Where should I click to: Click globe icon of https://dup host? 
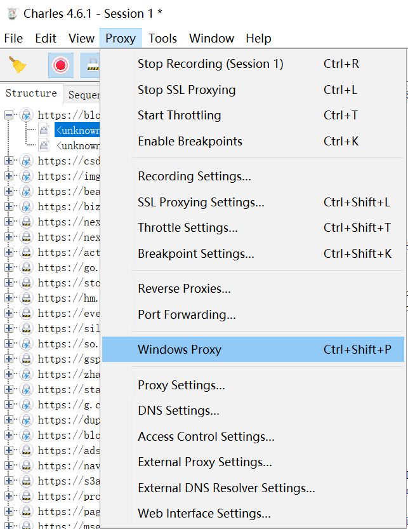click(26, 420)
